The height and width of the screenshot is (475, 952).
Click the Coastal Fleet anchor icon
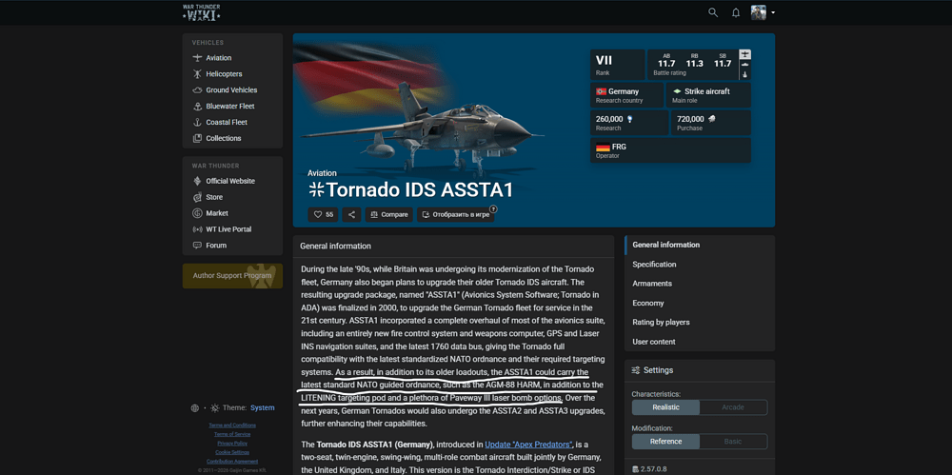point(197,122)
